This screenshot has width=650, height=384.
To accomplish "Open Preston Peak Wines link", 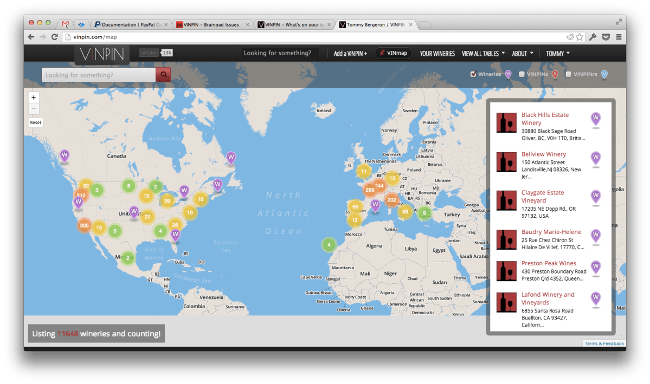I will 549,263.
